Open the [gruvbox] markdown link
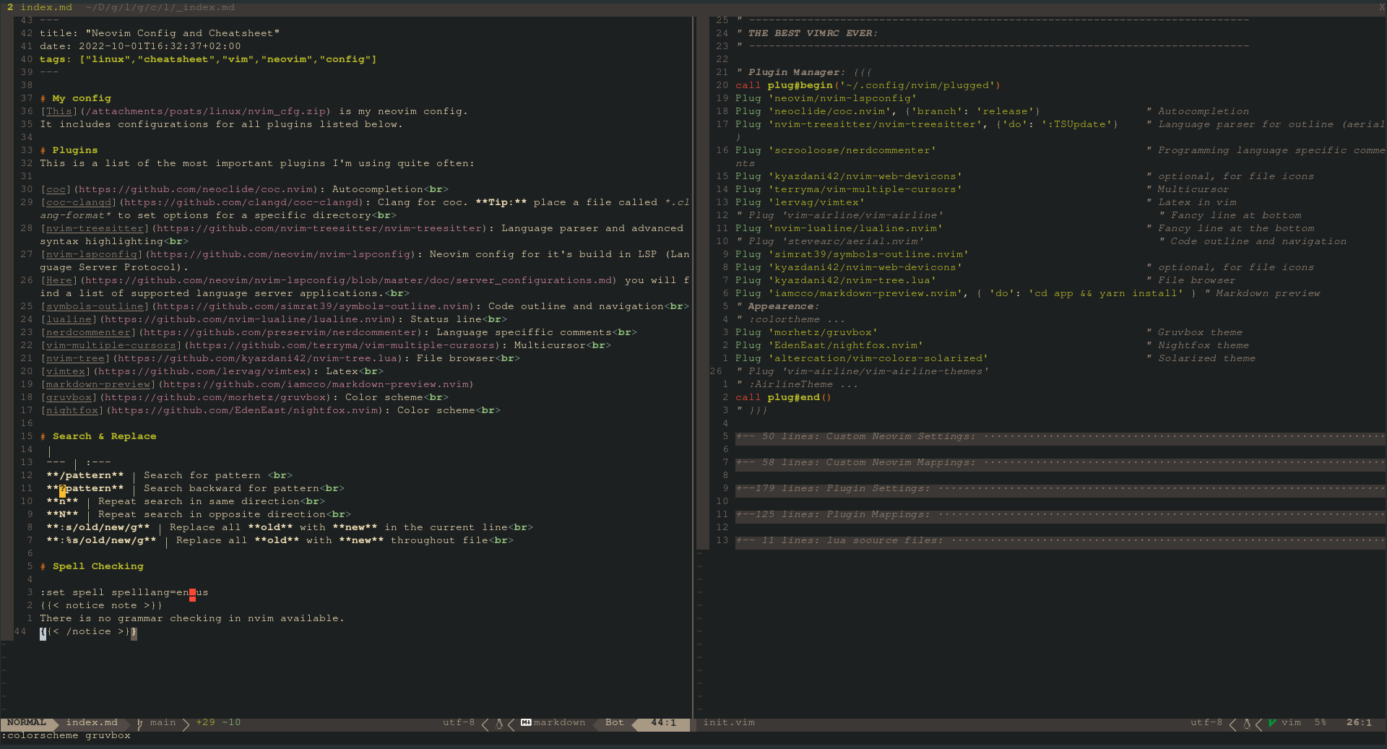Screen dimensions: 1387x749 69,397
